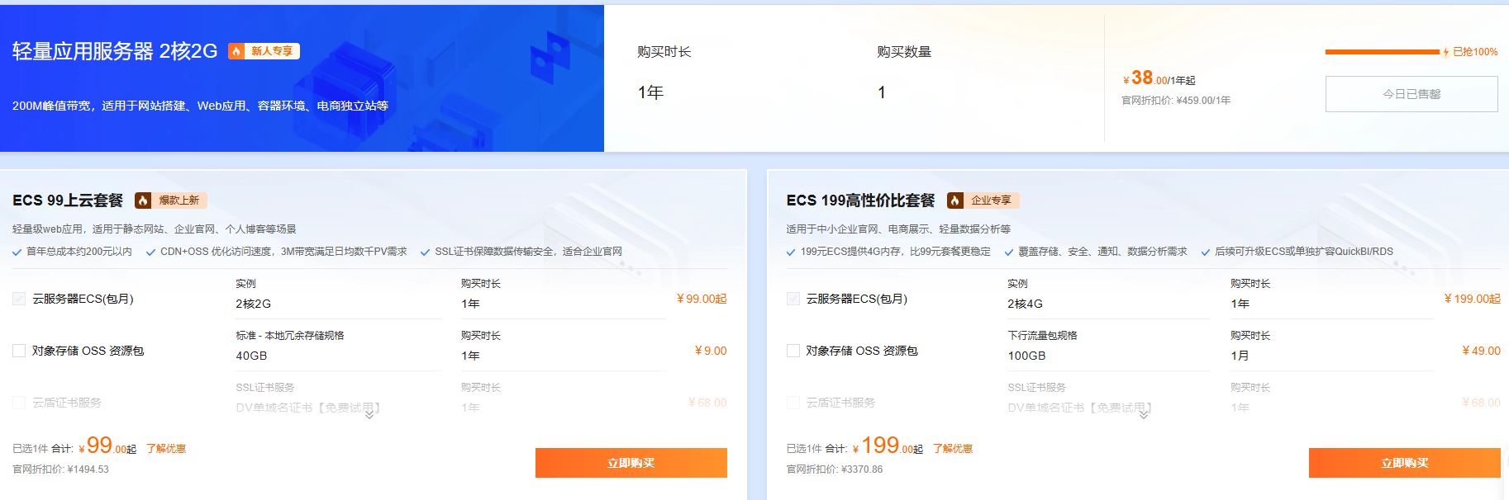Click the ￥199.00起 ECS row price

click(x=1472, y=299)
